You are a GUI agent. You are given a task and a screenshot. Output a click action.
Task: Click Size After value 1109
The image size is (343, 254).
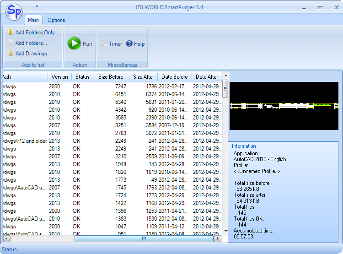click(x=151, y=227)
